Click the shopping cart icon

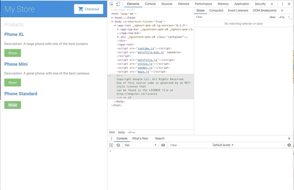[81, 9]
